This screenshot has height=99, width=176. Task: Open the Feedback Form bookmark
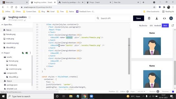pos(86,12)
